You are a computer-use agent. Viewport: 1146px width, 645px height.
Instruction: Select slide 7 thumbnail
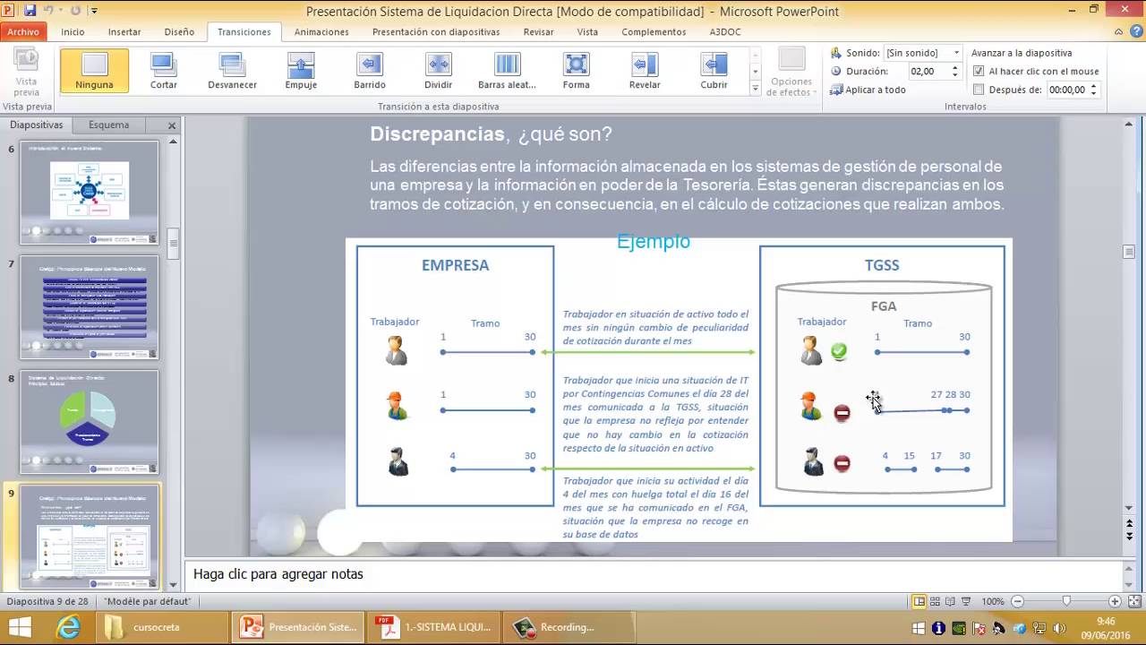(89, 306)
